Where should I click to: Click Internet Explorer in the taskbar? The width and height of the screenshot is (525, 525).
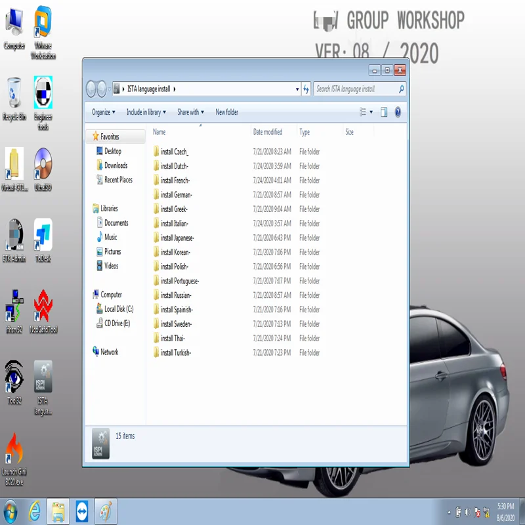click(x=34, y=511)
